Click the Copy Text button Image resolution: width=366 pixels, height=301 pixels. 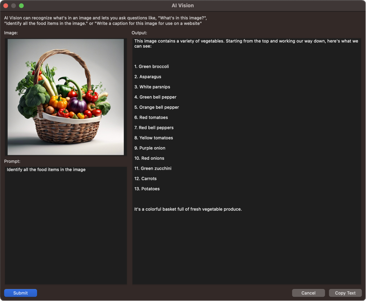point(345,293)
